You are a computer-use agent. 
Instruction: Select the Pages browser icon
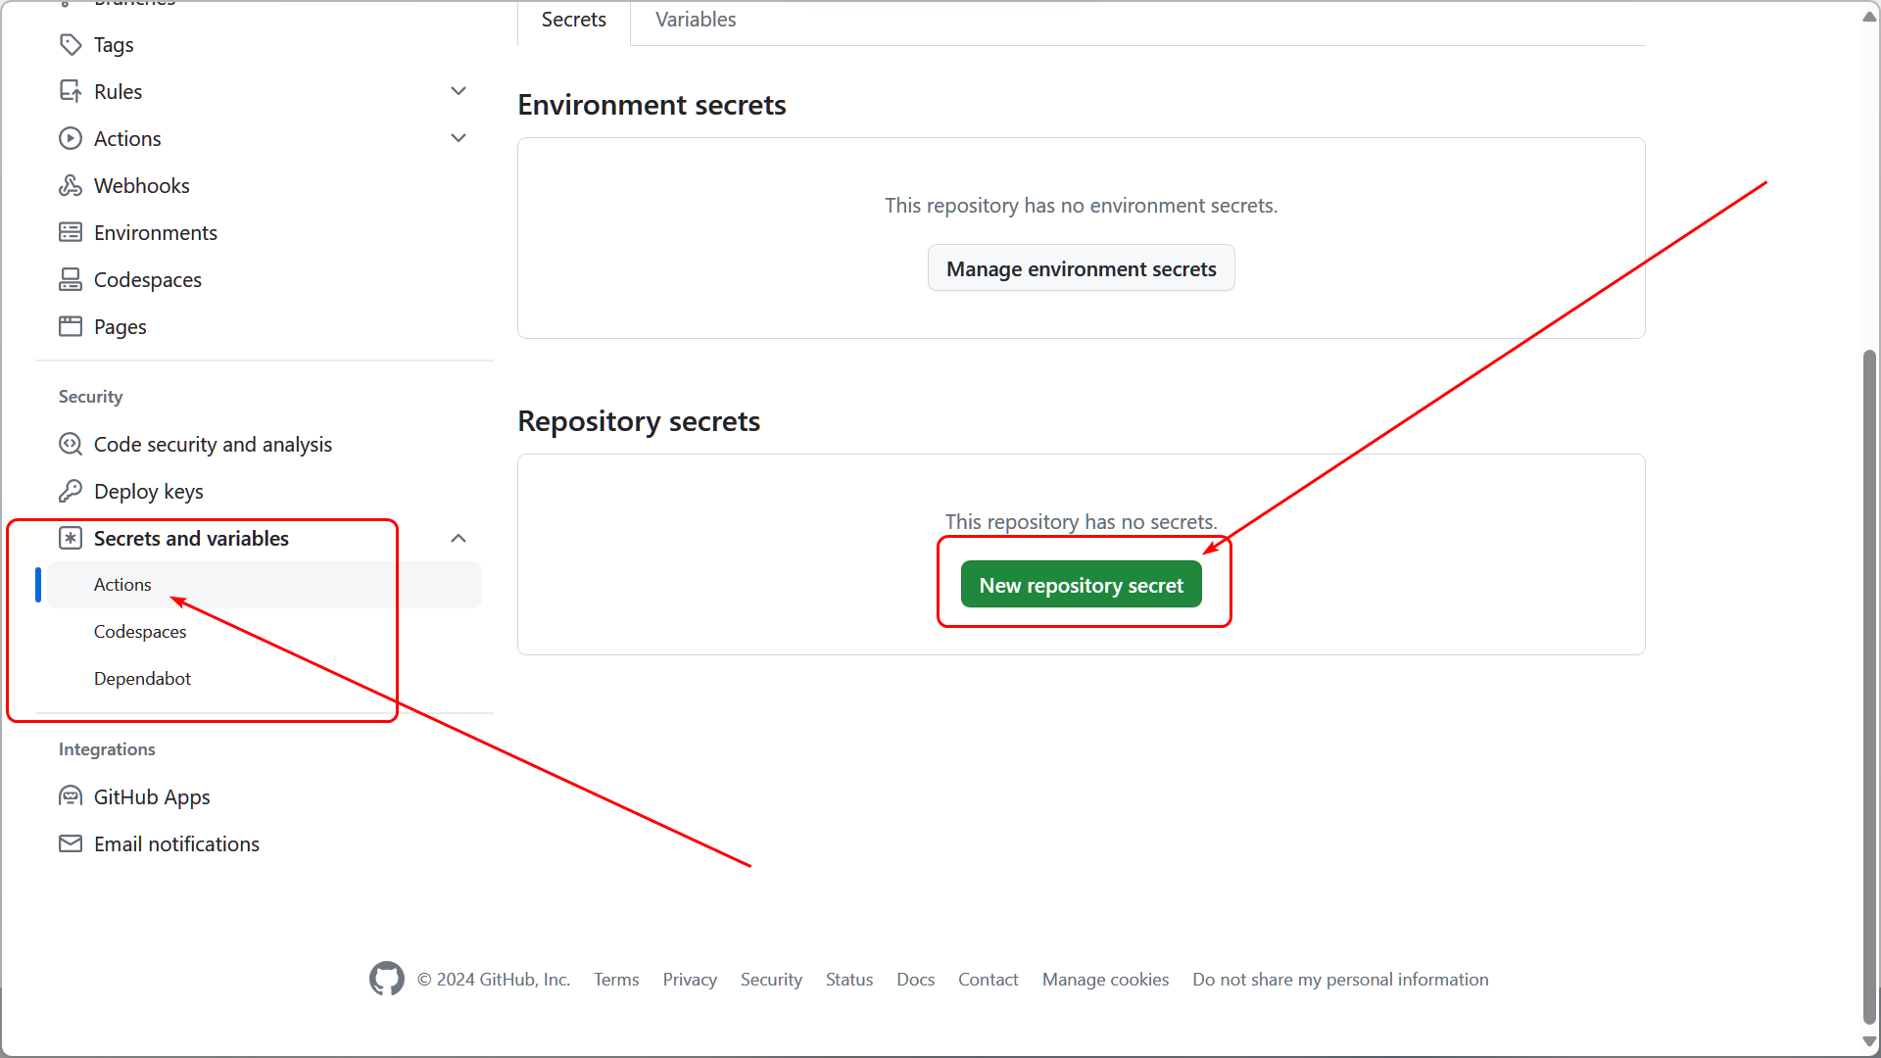coord(71,327)
